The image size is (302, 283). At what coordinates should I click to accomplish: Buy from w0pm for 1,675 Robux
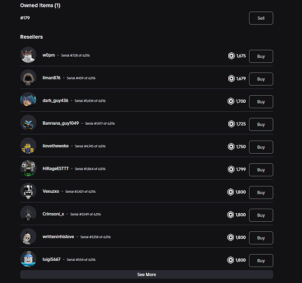[261, 56]
